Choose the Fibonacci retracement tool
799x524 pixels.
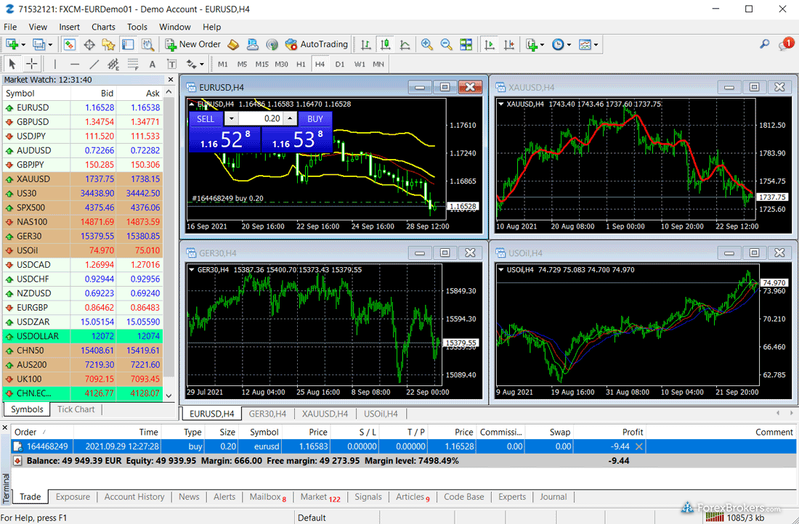[x=132, y=64]
